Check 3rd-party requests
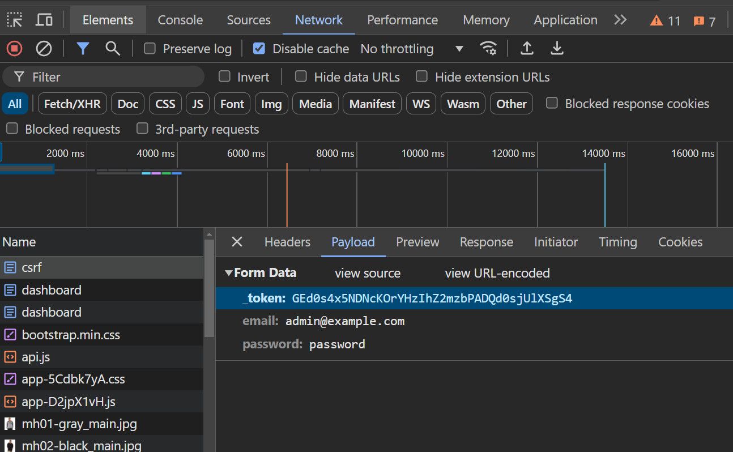Image resolution: width=733 pixels, height=452 pixels. 142,129
